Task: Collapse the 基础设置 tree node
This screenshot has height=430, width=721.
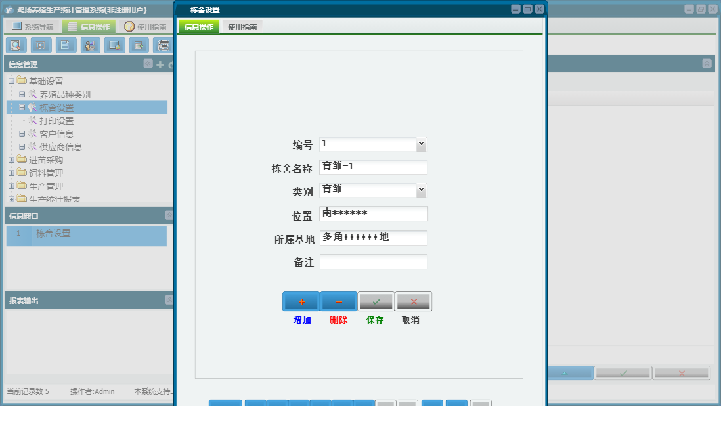Action: [x=12, y=81]
